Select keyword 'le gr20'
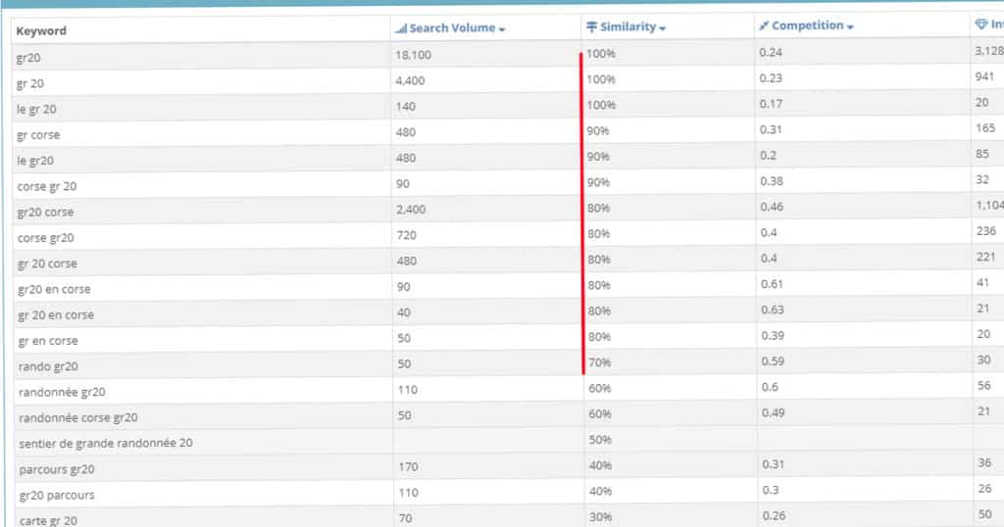This screenshot has width=1004, height=527. 35,161
